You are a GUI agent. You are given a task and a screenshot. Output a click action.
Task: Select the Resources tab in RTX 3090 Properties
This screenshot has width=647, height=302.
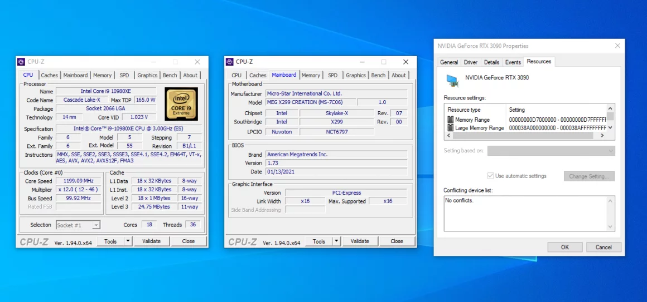tap(539, 61)
